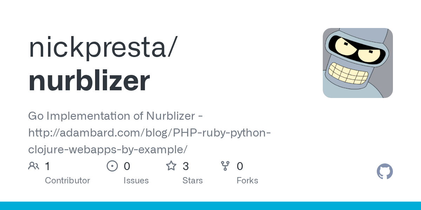421x210 pixels.
Task: Click the 'Stars' label
Action: pos(193,181)
